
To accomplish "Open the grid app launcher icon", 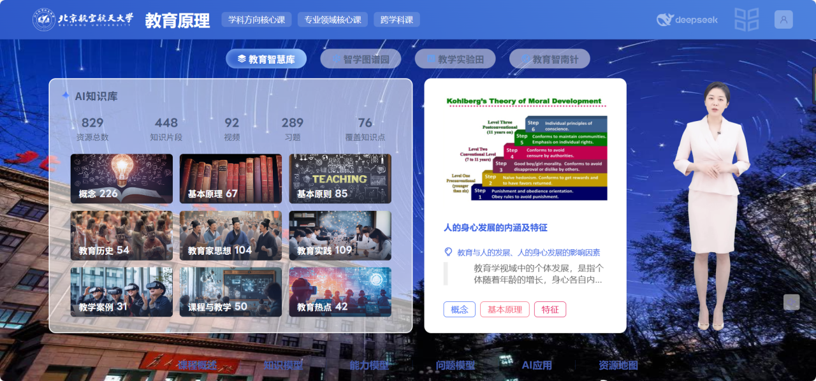I will coord(747,19).
